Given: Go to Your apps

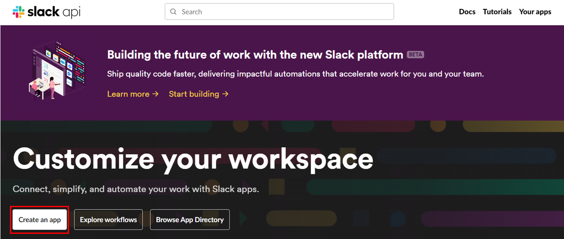Looking at the screenshot, I should click(x=535, y=12).
